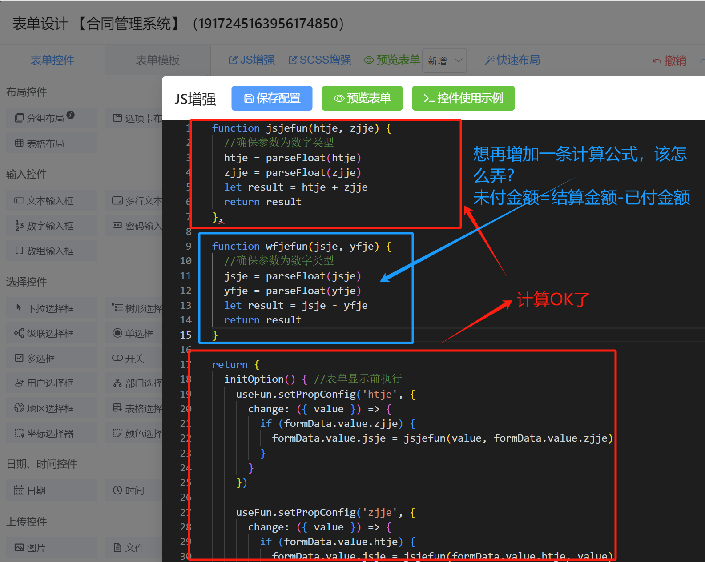Open 控件使用示例 examples
Image resolution: width=705 pixels, height=562 pixels.
[463, 98]
